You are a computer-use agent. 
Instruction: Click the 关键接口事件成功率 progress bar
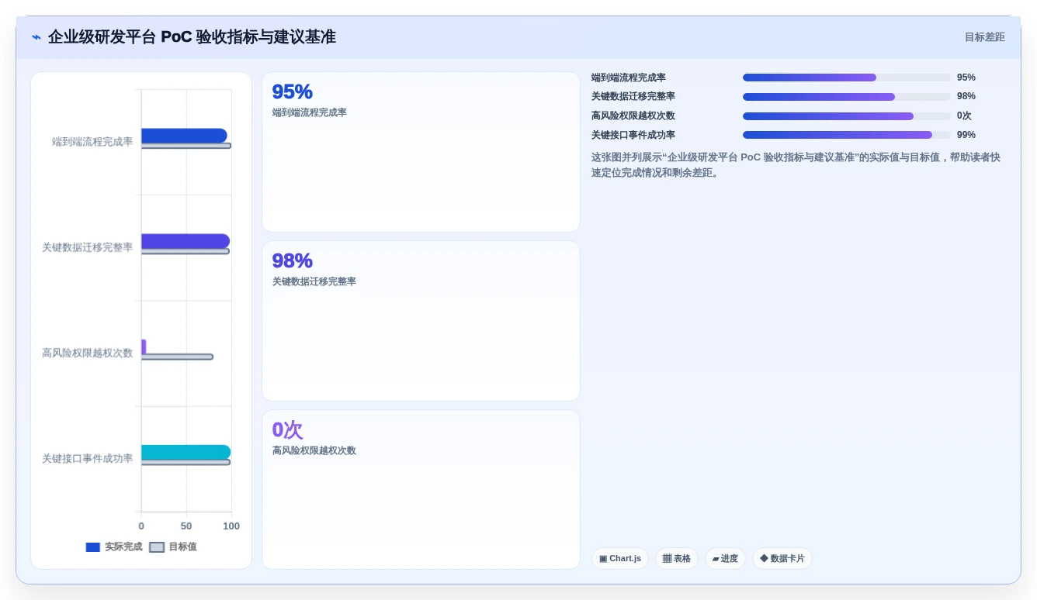[846, 135]
